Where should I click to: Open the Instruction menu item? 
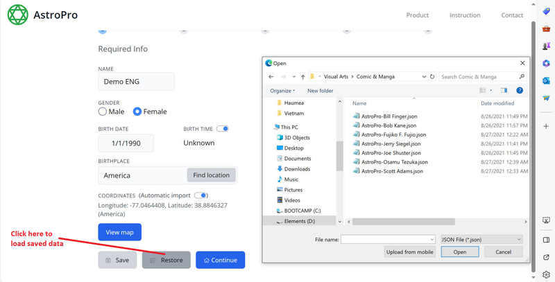coord(465,15)
